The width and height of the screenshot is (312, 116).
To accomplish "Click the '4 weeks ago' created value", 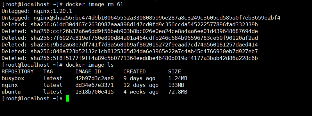I will pyautogui.click(x=141, y=92).
